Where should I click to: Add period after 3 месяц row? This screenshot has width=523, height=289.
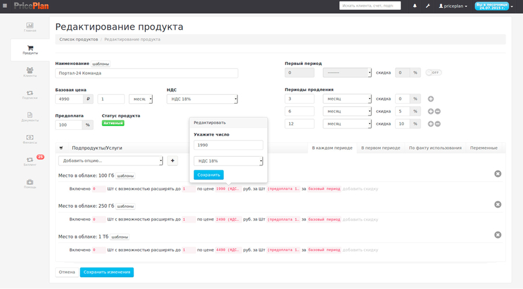431,99
